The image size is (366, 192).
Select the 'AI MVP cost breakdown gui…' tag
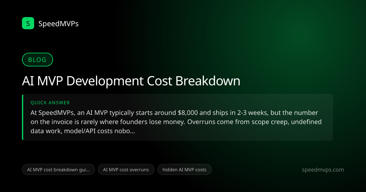(58, 169)
